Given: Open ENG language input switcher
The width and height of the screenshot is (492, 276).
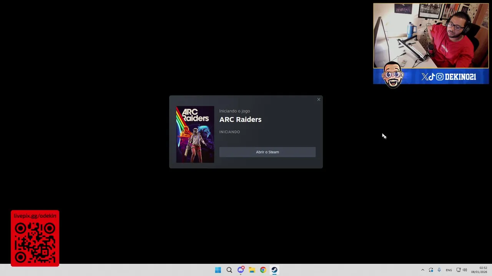Looking at the screenshot, I should click(x=449, y=270).
